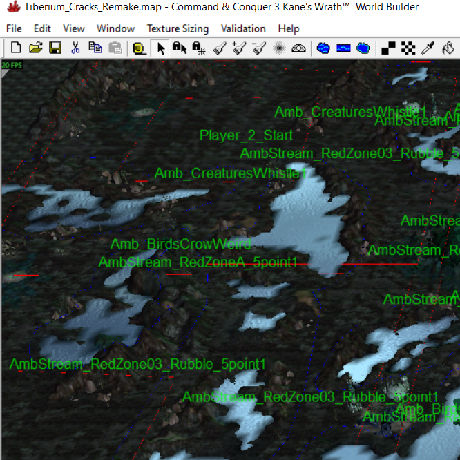Click the New map document icon
Image resolution: width=460 pixels, height=460 pixels.
tap(16, 48)
